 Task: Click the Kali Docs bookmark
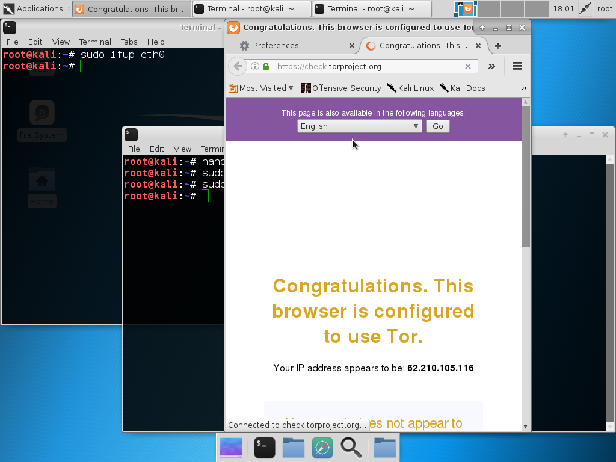(462, 88)
